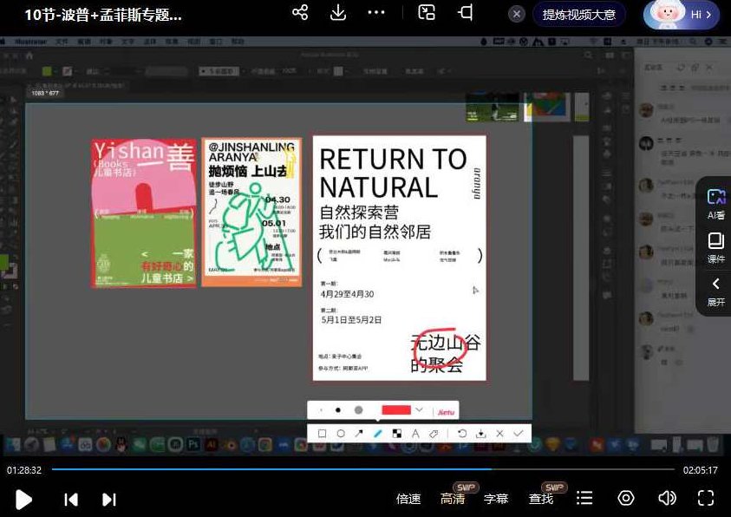Open the video playlist icon
The image size is (731, 517).
[584, 498]
